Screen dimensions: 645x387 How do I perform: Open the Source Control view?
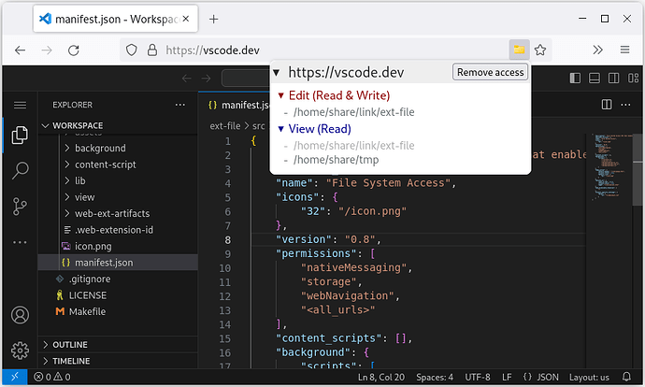[19, 207]
